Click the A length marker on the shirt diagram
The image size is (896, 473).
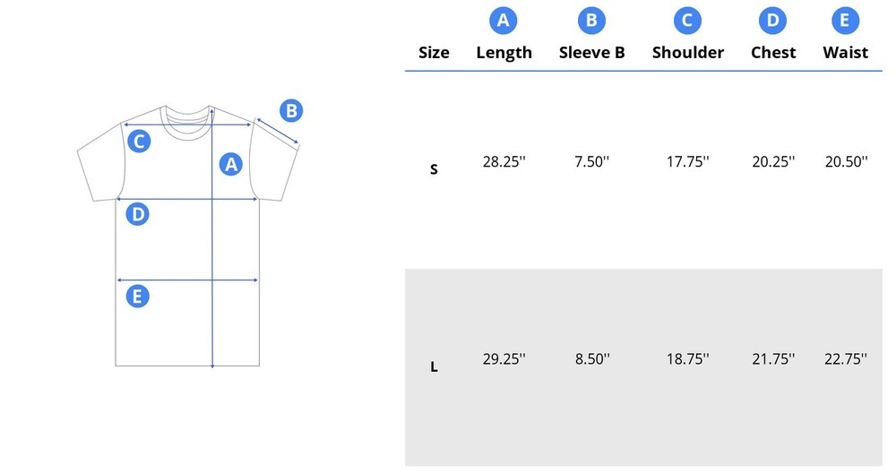(231, 164)
